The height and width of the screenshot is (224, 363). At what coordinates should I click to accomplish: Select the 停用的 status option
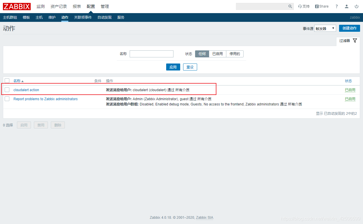click(x=235, y=54)
